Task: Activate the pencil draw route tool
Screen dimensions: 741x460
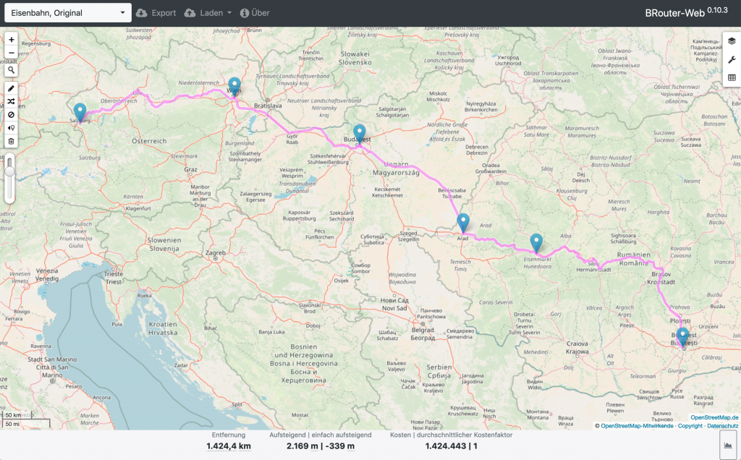Action: pyautogui.click(x=12, y=88)
